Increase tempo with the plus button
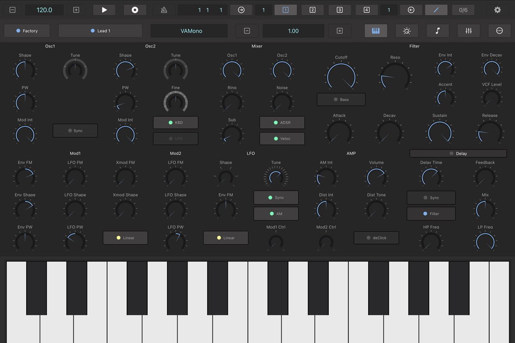The image size is (515, 343). [76, 10]
